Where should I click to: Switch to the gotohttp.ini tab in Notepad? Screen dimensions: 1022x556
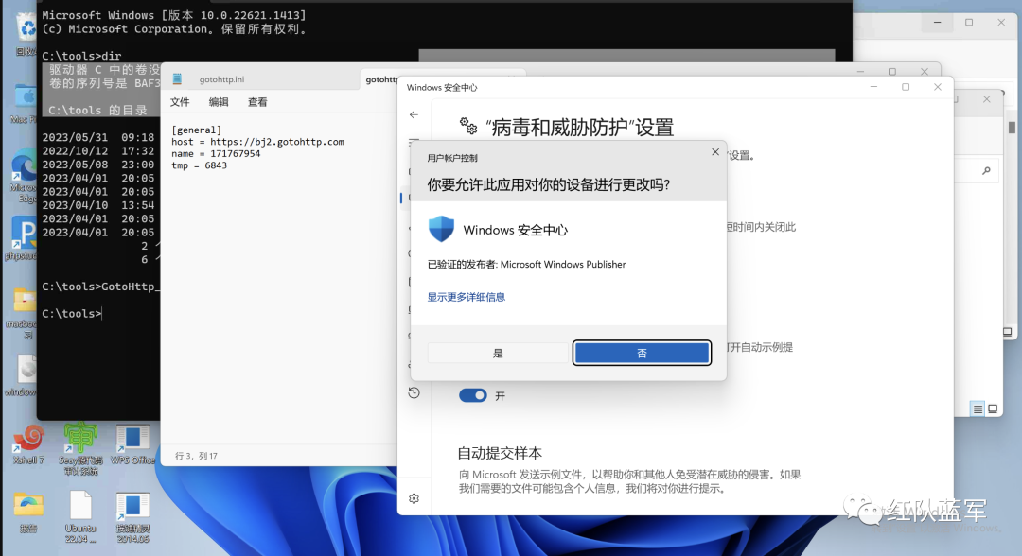pos(221,79)
